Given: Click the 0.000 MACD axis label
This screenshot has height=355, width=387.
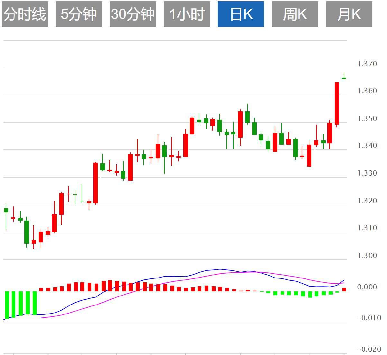Looking at the screenshot, I should pyautogui.click(x=367, y=287).
